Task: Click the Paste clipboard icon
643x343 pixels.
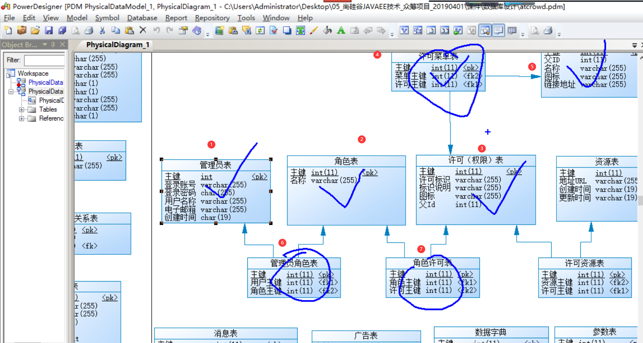Action: tap(129, 30)
